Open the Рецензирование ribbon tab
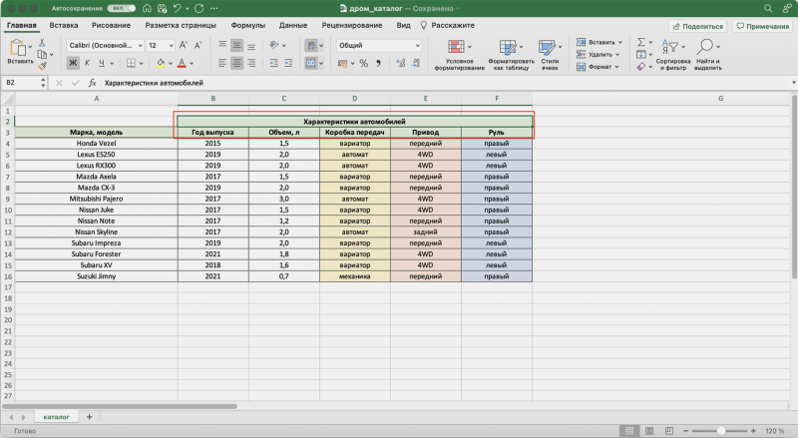This screenshot has height=438, width=798. (x=352, y=26)
